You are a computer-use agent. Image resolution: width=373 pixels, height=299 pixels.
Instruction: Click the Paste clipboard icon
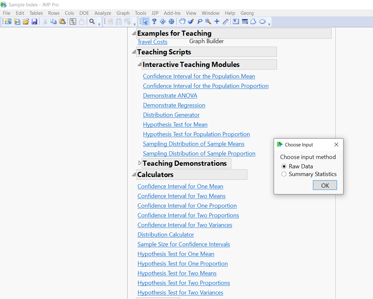[x=62, y=22]
